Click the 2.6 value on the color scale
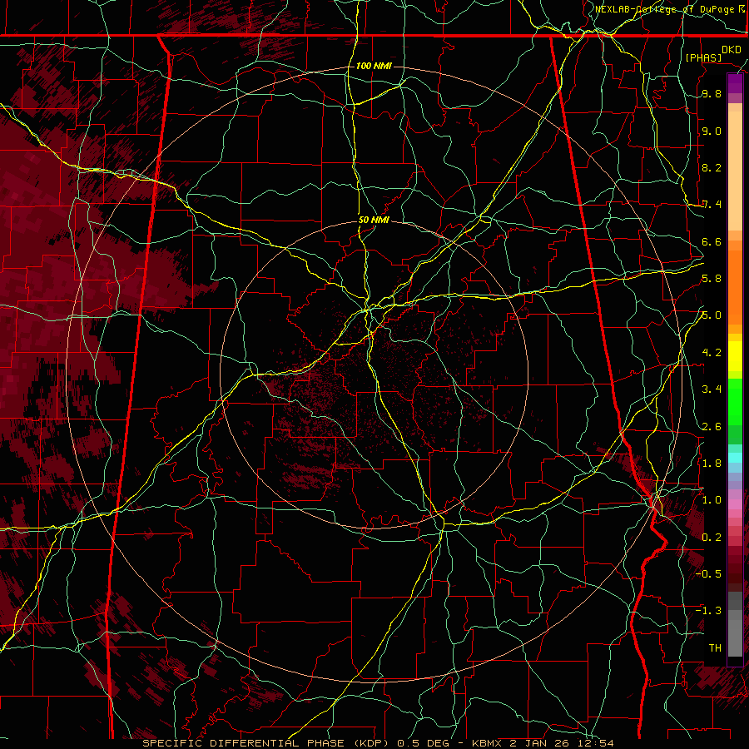Image resolution: width=749 pixels, height=749 pixels. pyautogui.click(x=712, y=427)
